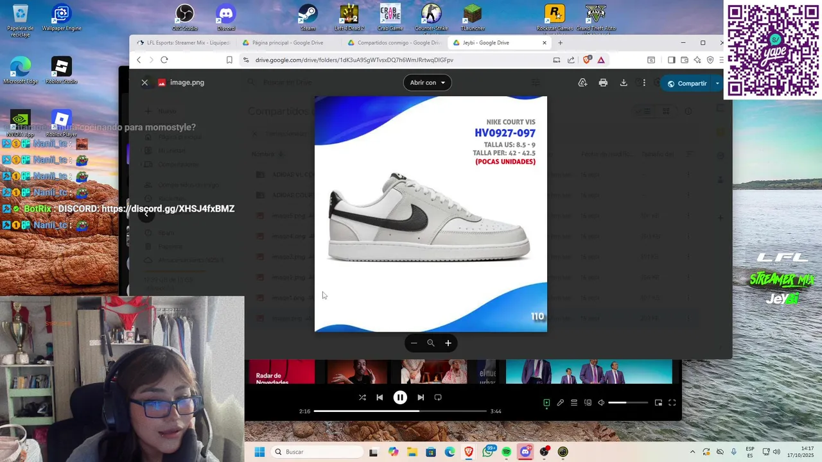Open File Explorer from the taskbar
This screenshot has width=822, height=462.
pos(412,452)
